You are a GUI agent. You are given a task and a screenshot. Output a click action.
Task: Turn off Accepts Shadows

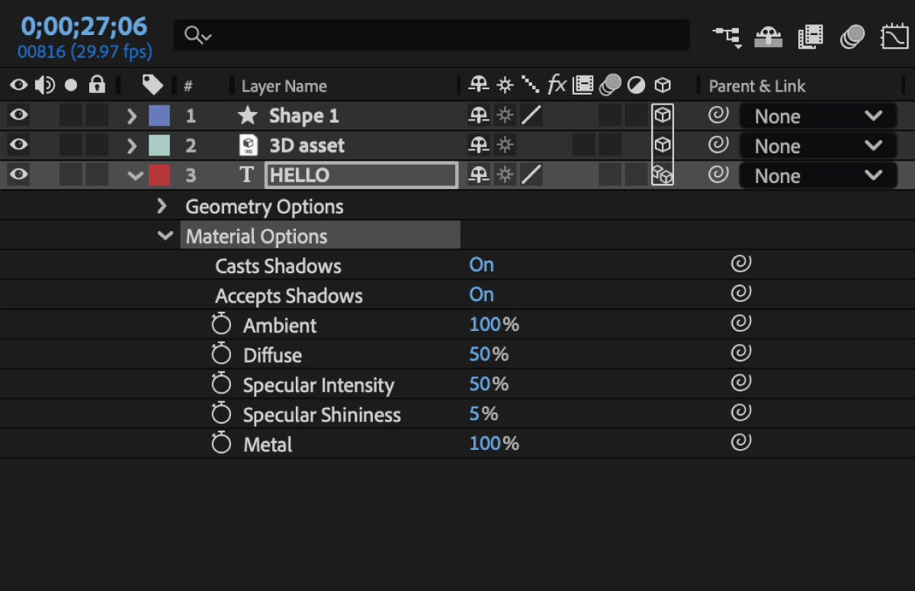[x=481, y=294]
